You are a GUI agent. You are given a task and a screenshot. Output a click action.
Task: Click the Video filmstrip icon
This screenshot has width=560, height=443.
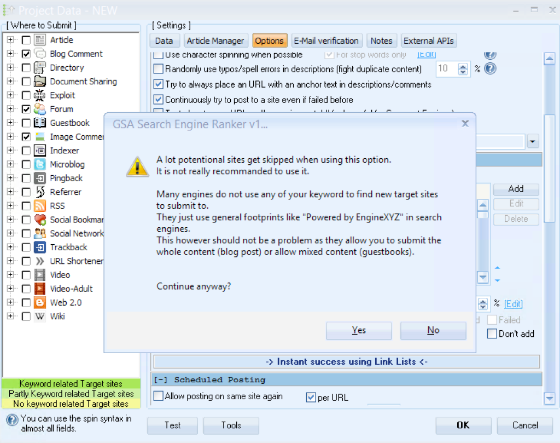(x=39, y=275)
